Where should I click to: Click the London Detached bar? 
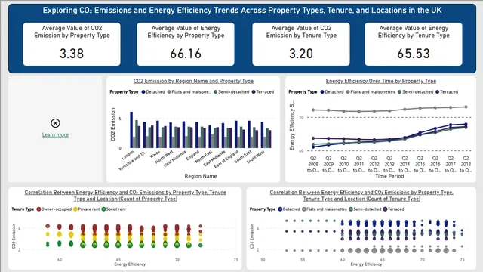tap(131, 130)
